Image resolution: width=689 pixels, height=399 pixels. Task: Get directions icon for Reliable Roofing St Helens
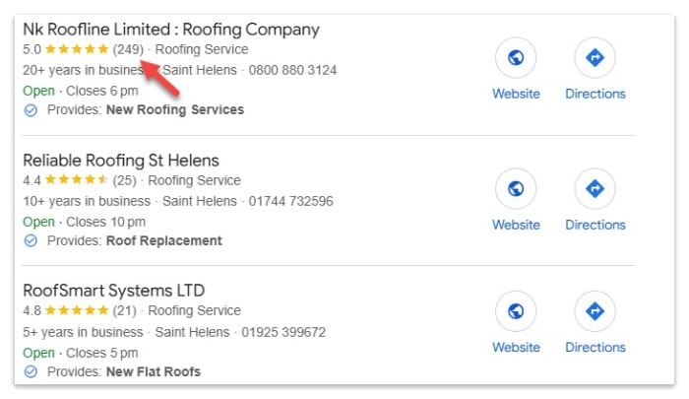click(x=595, y=189)
